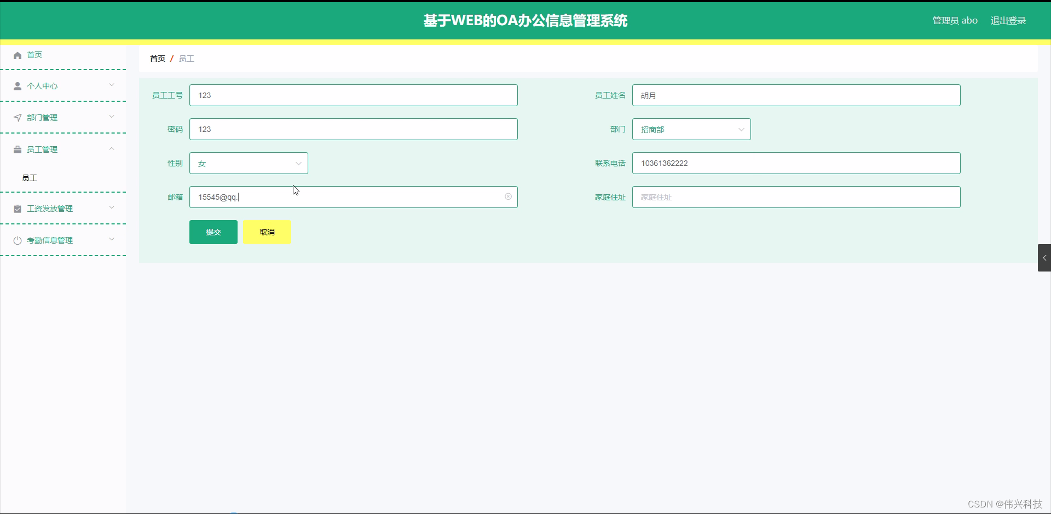
Task: Select the monitor icon for 工资发放管理
Action: tap(17, 208)
